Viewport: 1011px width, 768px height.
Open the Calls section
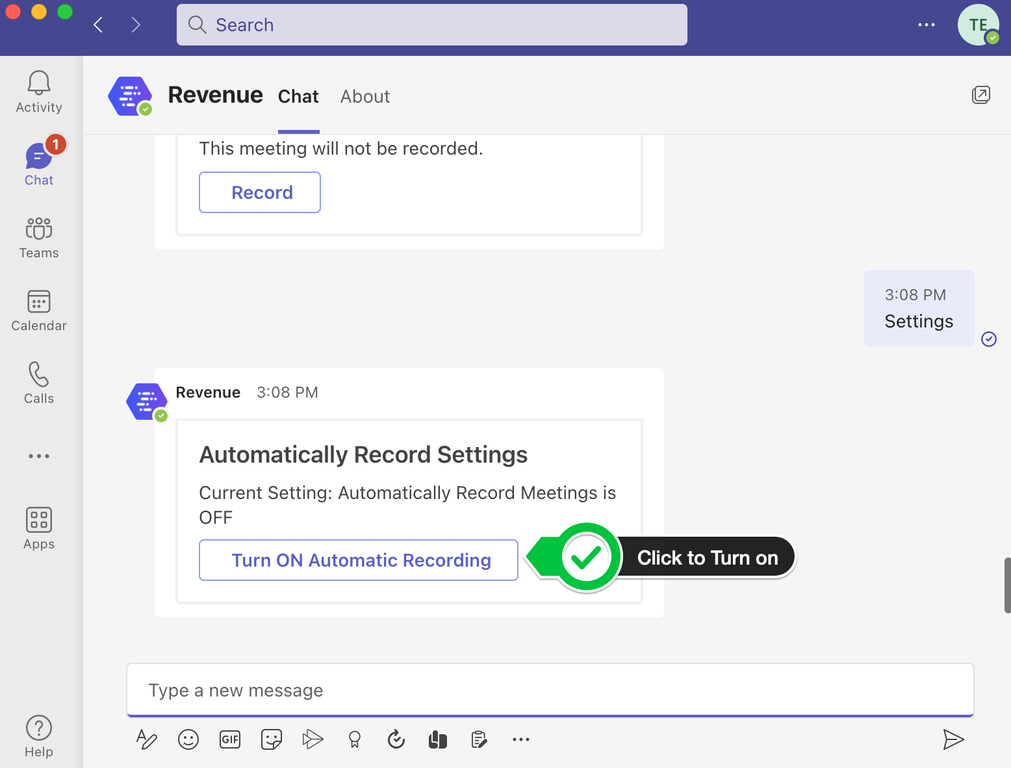tap(39, 383)
